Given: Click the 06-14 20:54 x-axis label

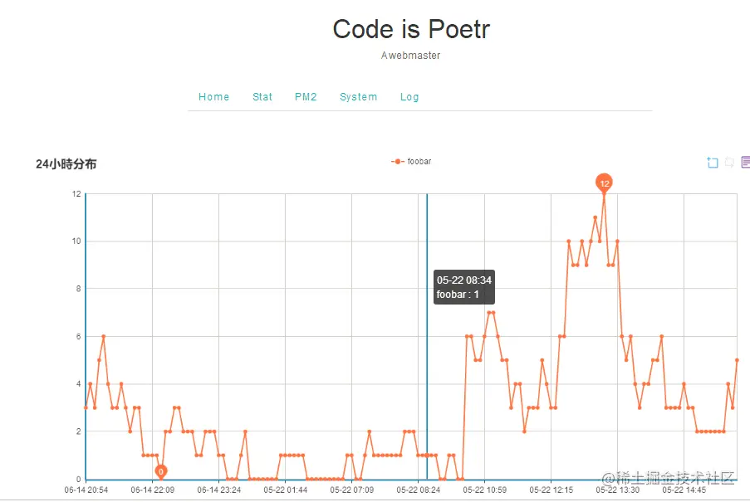Looking at the screenshot, I should [x=86, y=490].
